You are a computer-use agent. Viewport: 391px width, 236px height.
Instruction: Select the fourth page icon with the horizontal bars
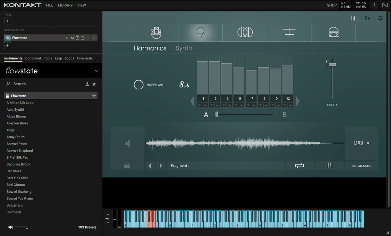(289, 32)
